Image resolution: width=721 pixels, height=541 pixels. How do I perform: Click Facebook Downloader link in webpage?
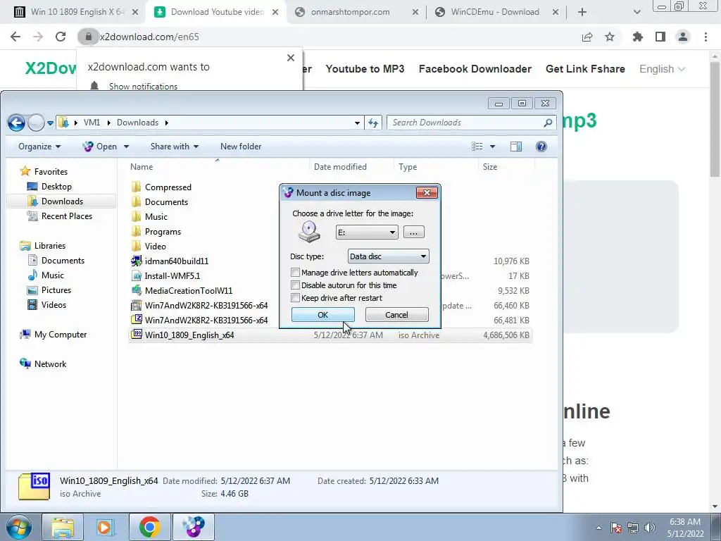click(475, 69)
